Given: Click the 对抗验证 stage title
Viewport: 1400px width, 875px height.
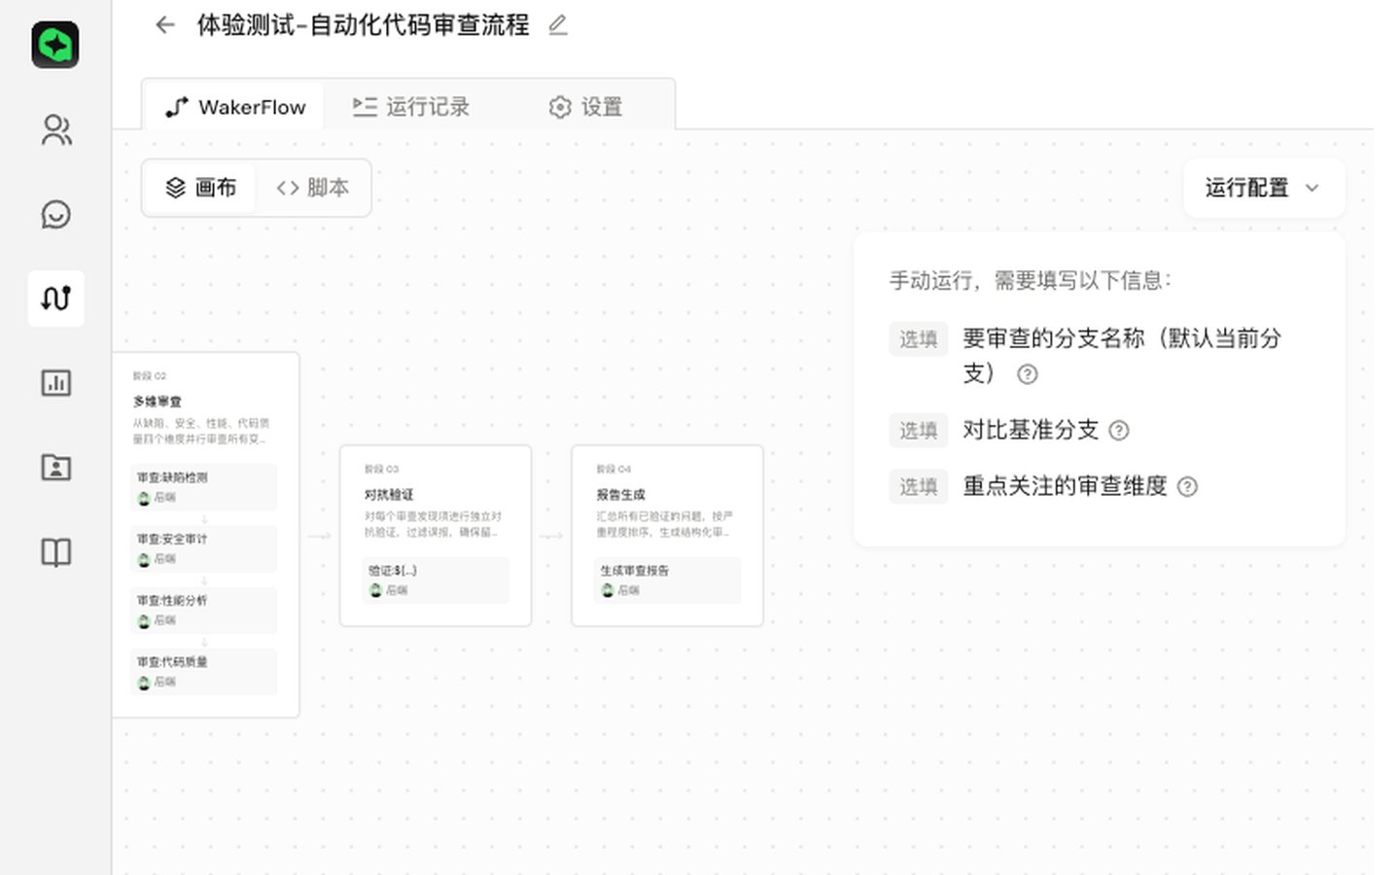Looking at the screenshot, I should tap(389, 495).
